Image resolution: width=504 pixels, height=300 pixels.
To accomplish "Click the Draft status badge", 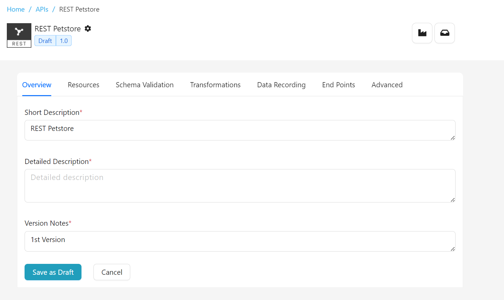I will point(45,41).
